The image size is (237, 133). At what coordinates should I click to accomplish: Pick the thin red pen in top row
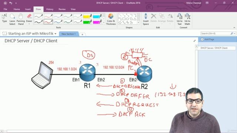48,16
